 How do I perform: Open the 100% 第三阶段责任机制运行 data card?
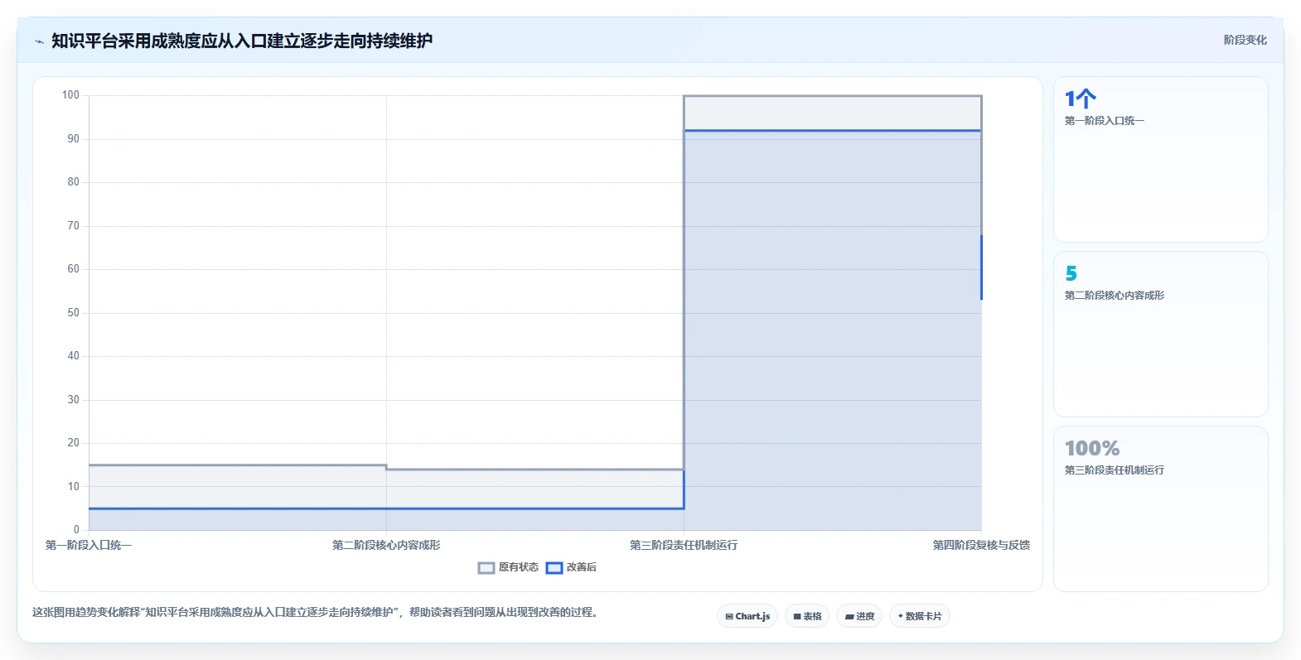[1161, 509]
